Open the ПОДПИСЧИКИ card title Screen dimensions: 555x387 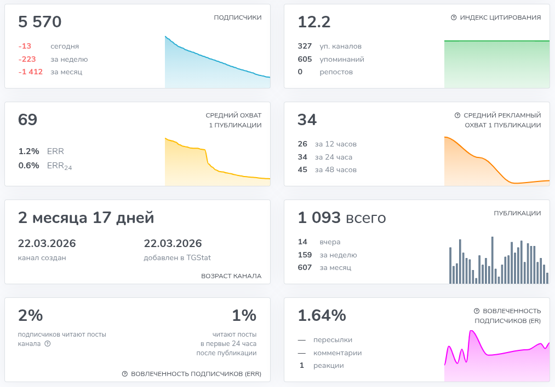237,17
